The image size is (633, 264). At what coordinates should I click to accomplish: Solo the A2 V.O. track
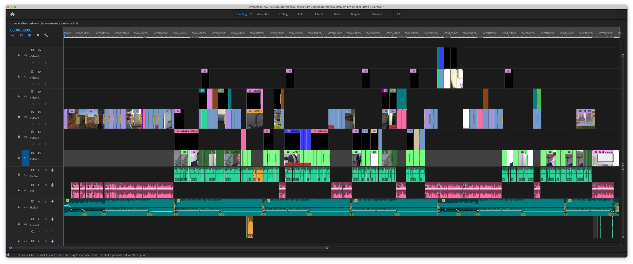click(x=46, y=185)
